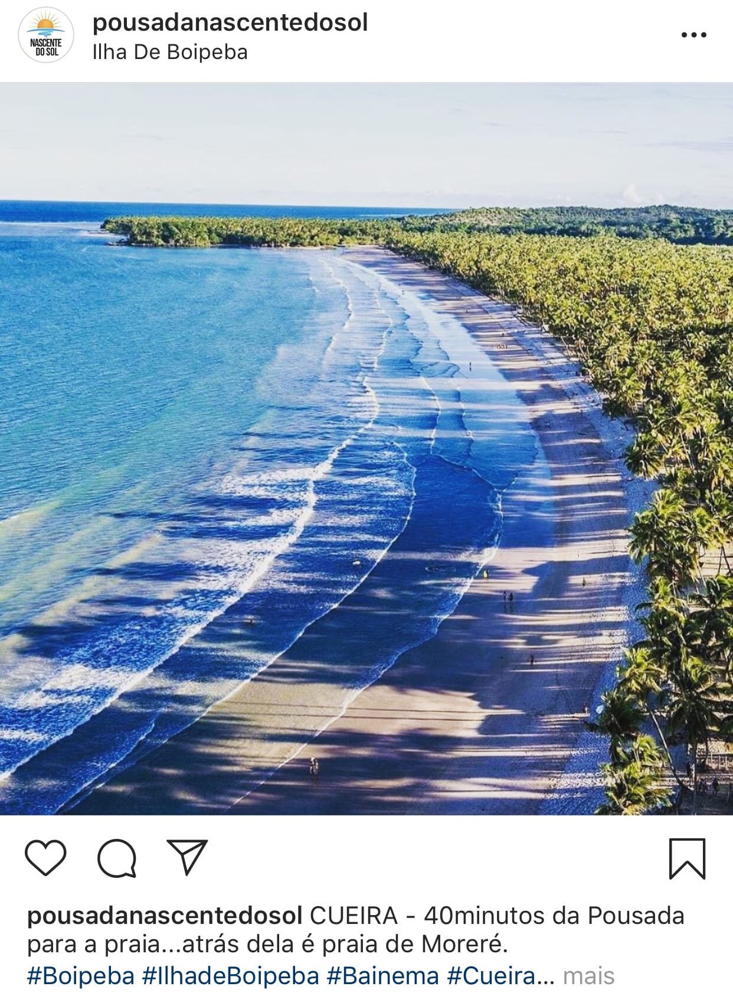Tap the caption line mentioning praia de Moreré
The image size is (733, 993).
[267, 946]
